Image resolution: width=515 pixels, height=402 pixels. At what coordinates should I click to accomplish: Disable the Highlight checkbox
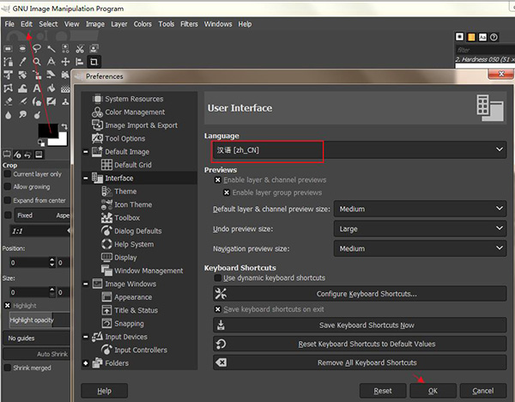7,305
